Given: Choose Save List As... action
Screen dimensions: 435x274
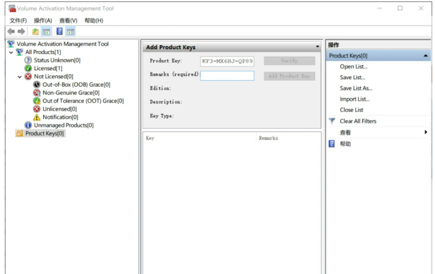Looking at the screenshot, I should 356,88.
